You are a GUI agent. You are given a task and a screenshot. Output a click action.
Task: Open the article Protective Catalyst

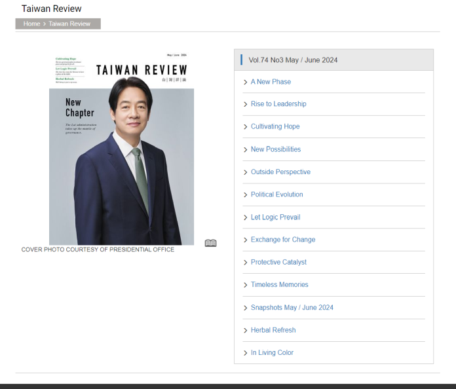278,262
